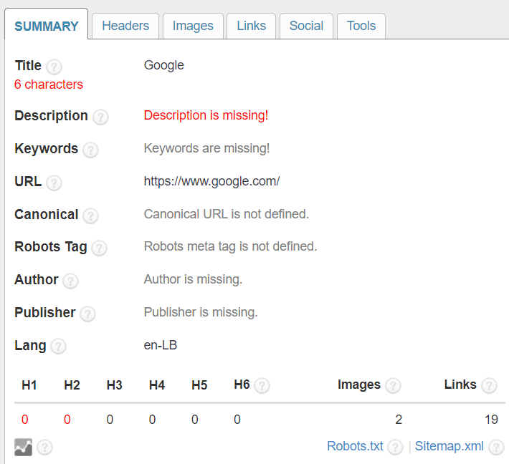Click help icon after Robots.txt link

coord(396,448)
